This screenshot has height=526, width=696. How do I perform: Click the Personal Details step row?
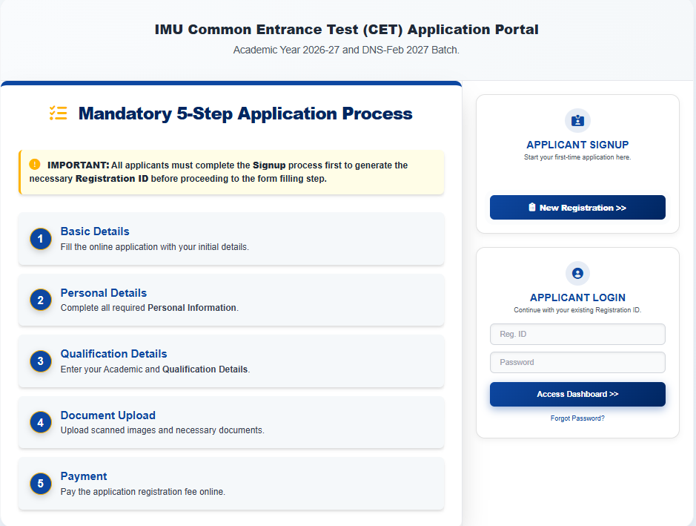[230, 299]
